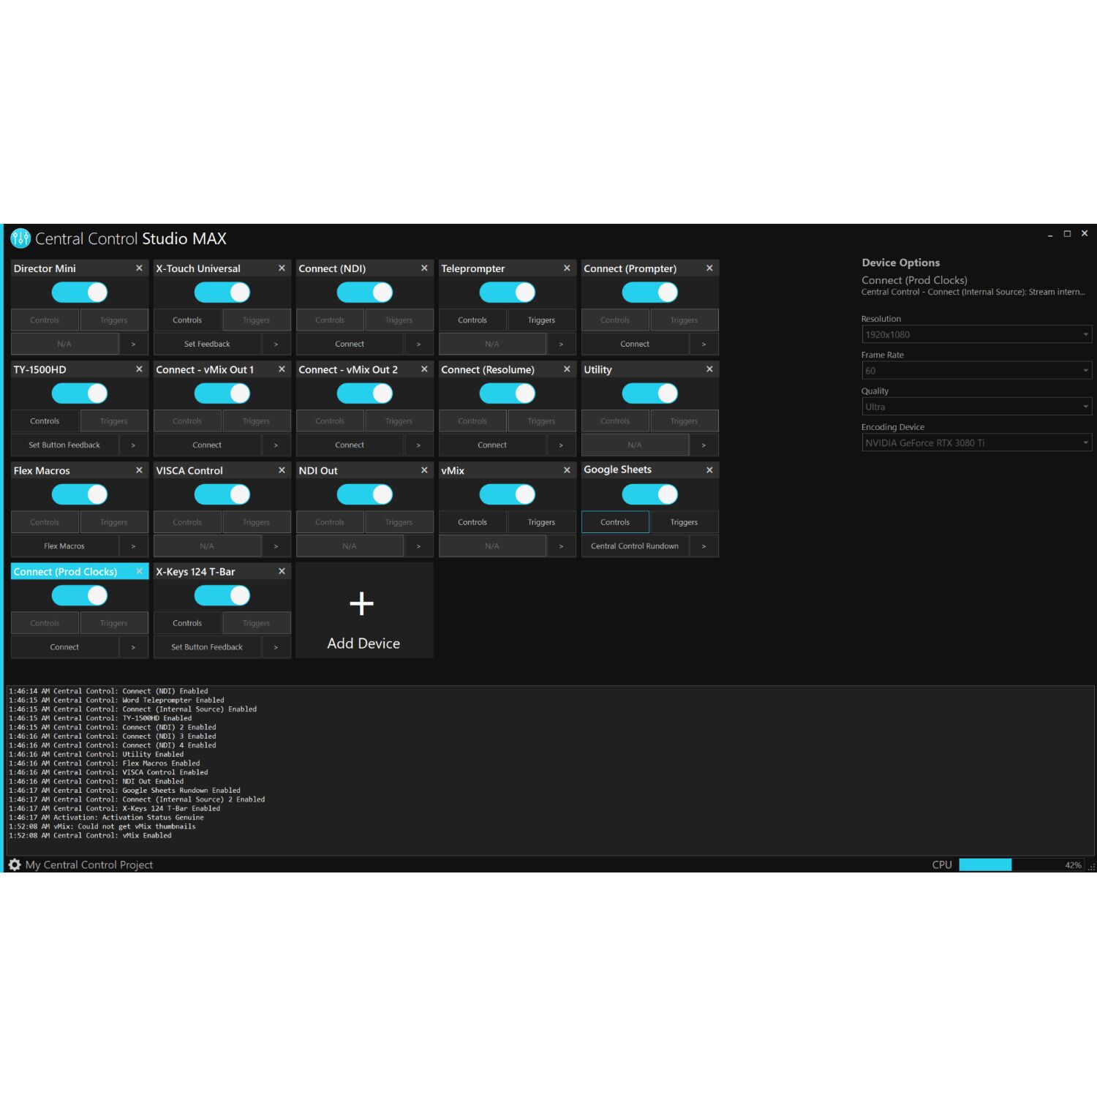Screen dimensions: 1097x1097
Task: Click the Central Control logo icon
Action: (x=20, y=238)
